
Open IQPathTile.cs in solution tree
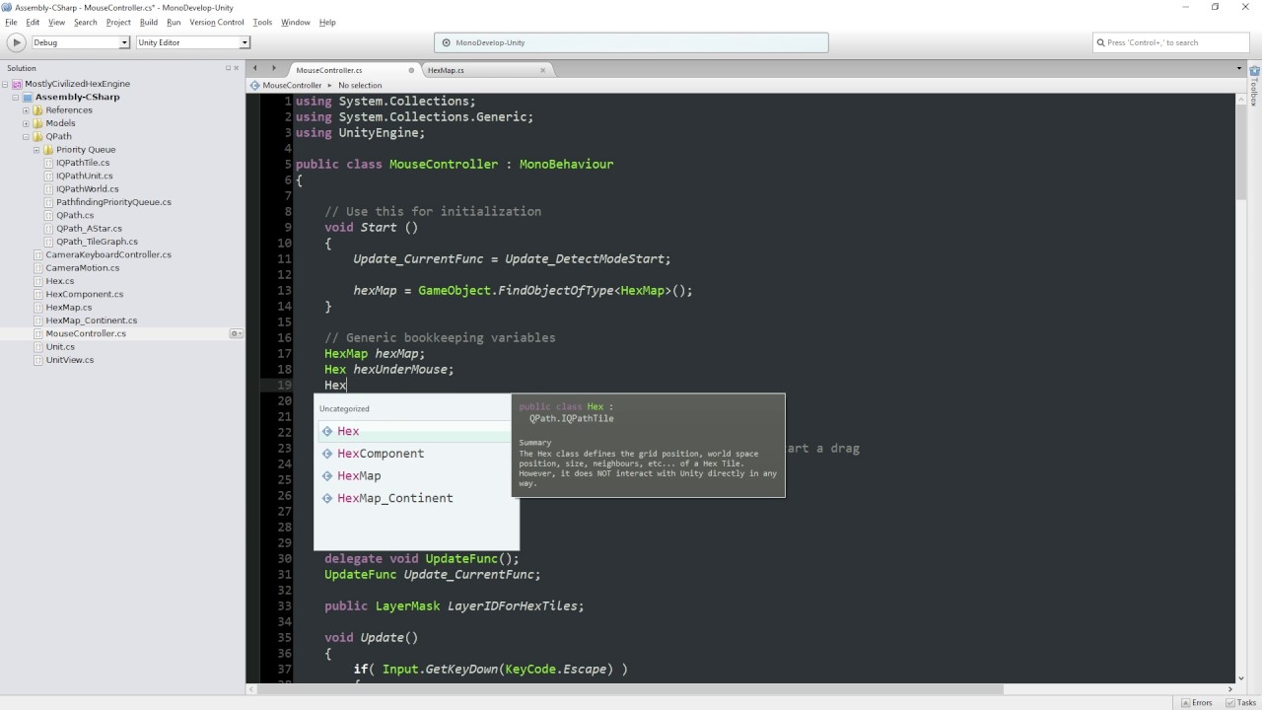pyautogui.click(x=83, y=163)
